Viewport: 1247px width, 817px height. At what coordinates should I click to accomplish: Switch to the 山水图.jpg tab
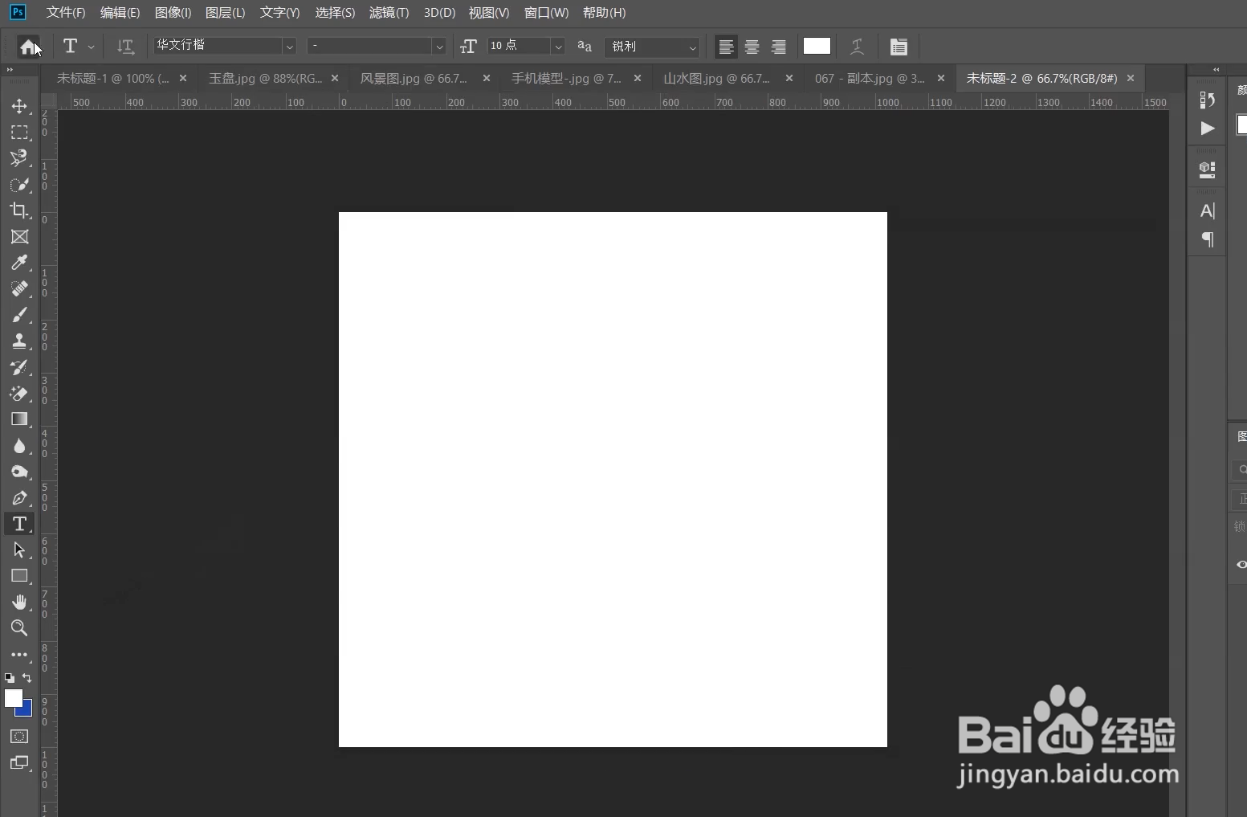716,79
